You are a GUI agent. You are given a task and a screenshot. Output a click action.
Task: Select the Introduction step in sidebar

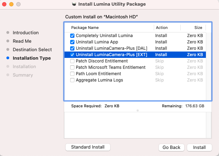tap(26, 32)
